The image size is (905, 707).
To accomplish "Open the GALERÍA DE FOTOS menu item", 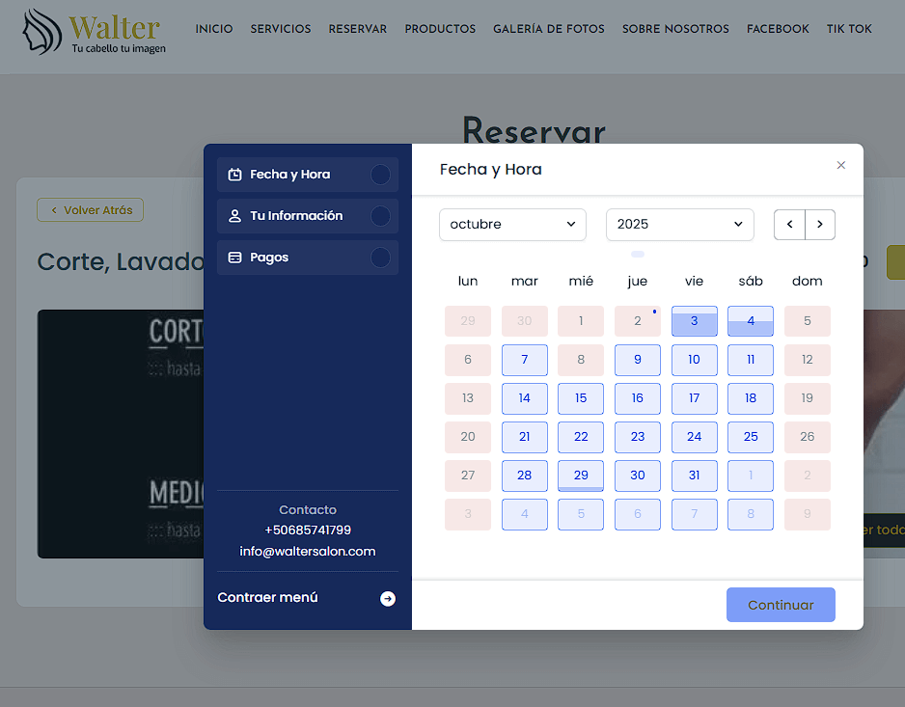I will pos(548,29).
